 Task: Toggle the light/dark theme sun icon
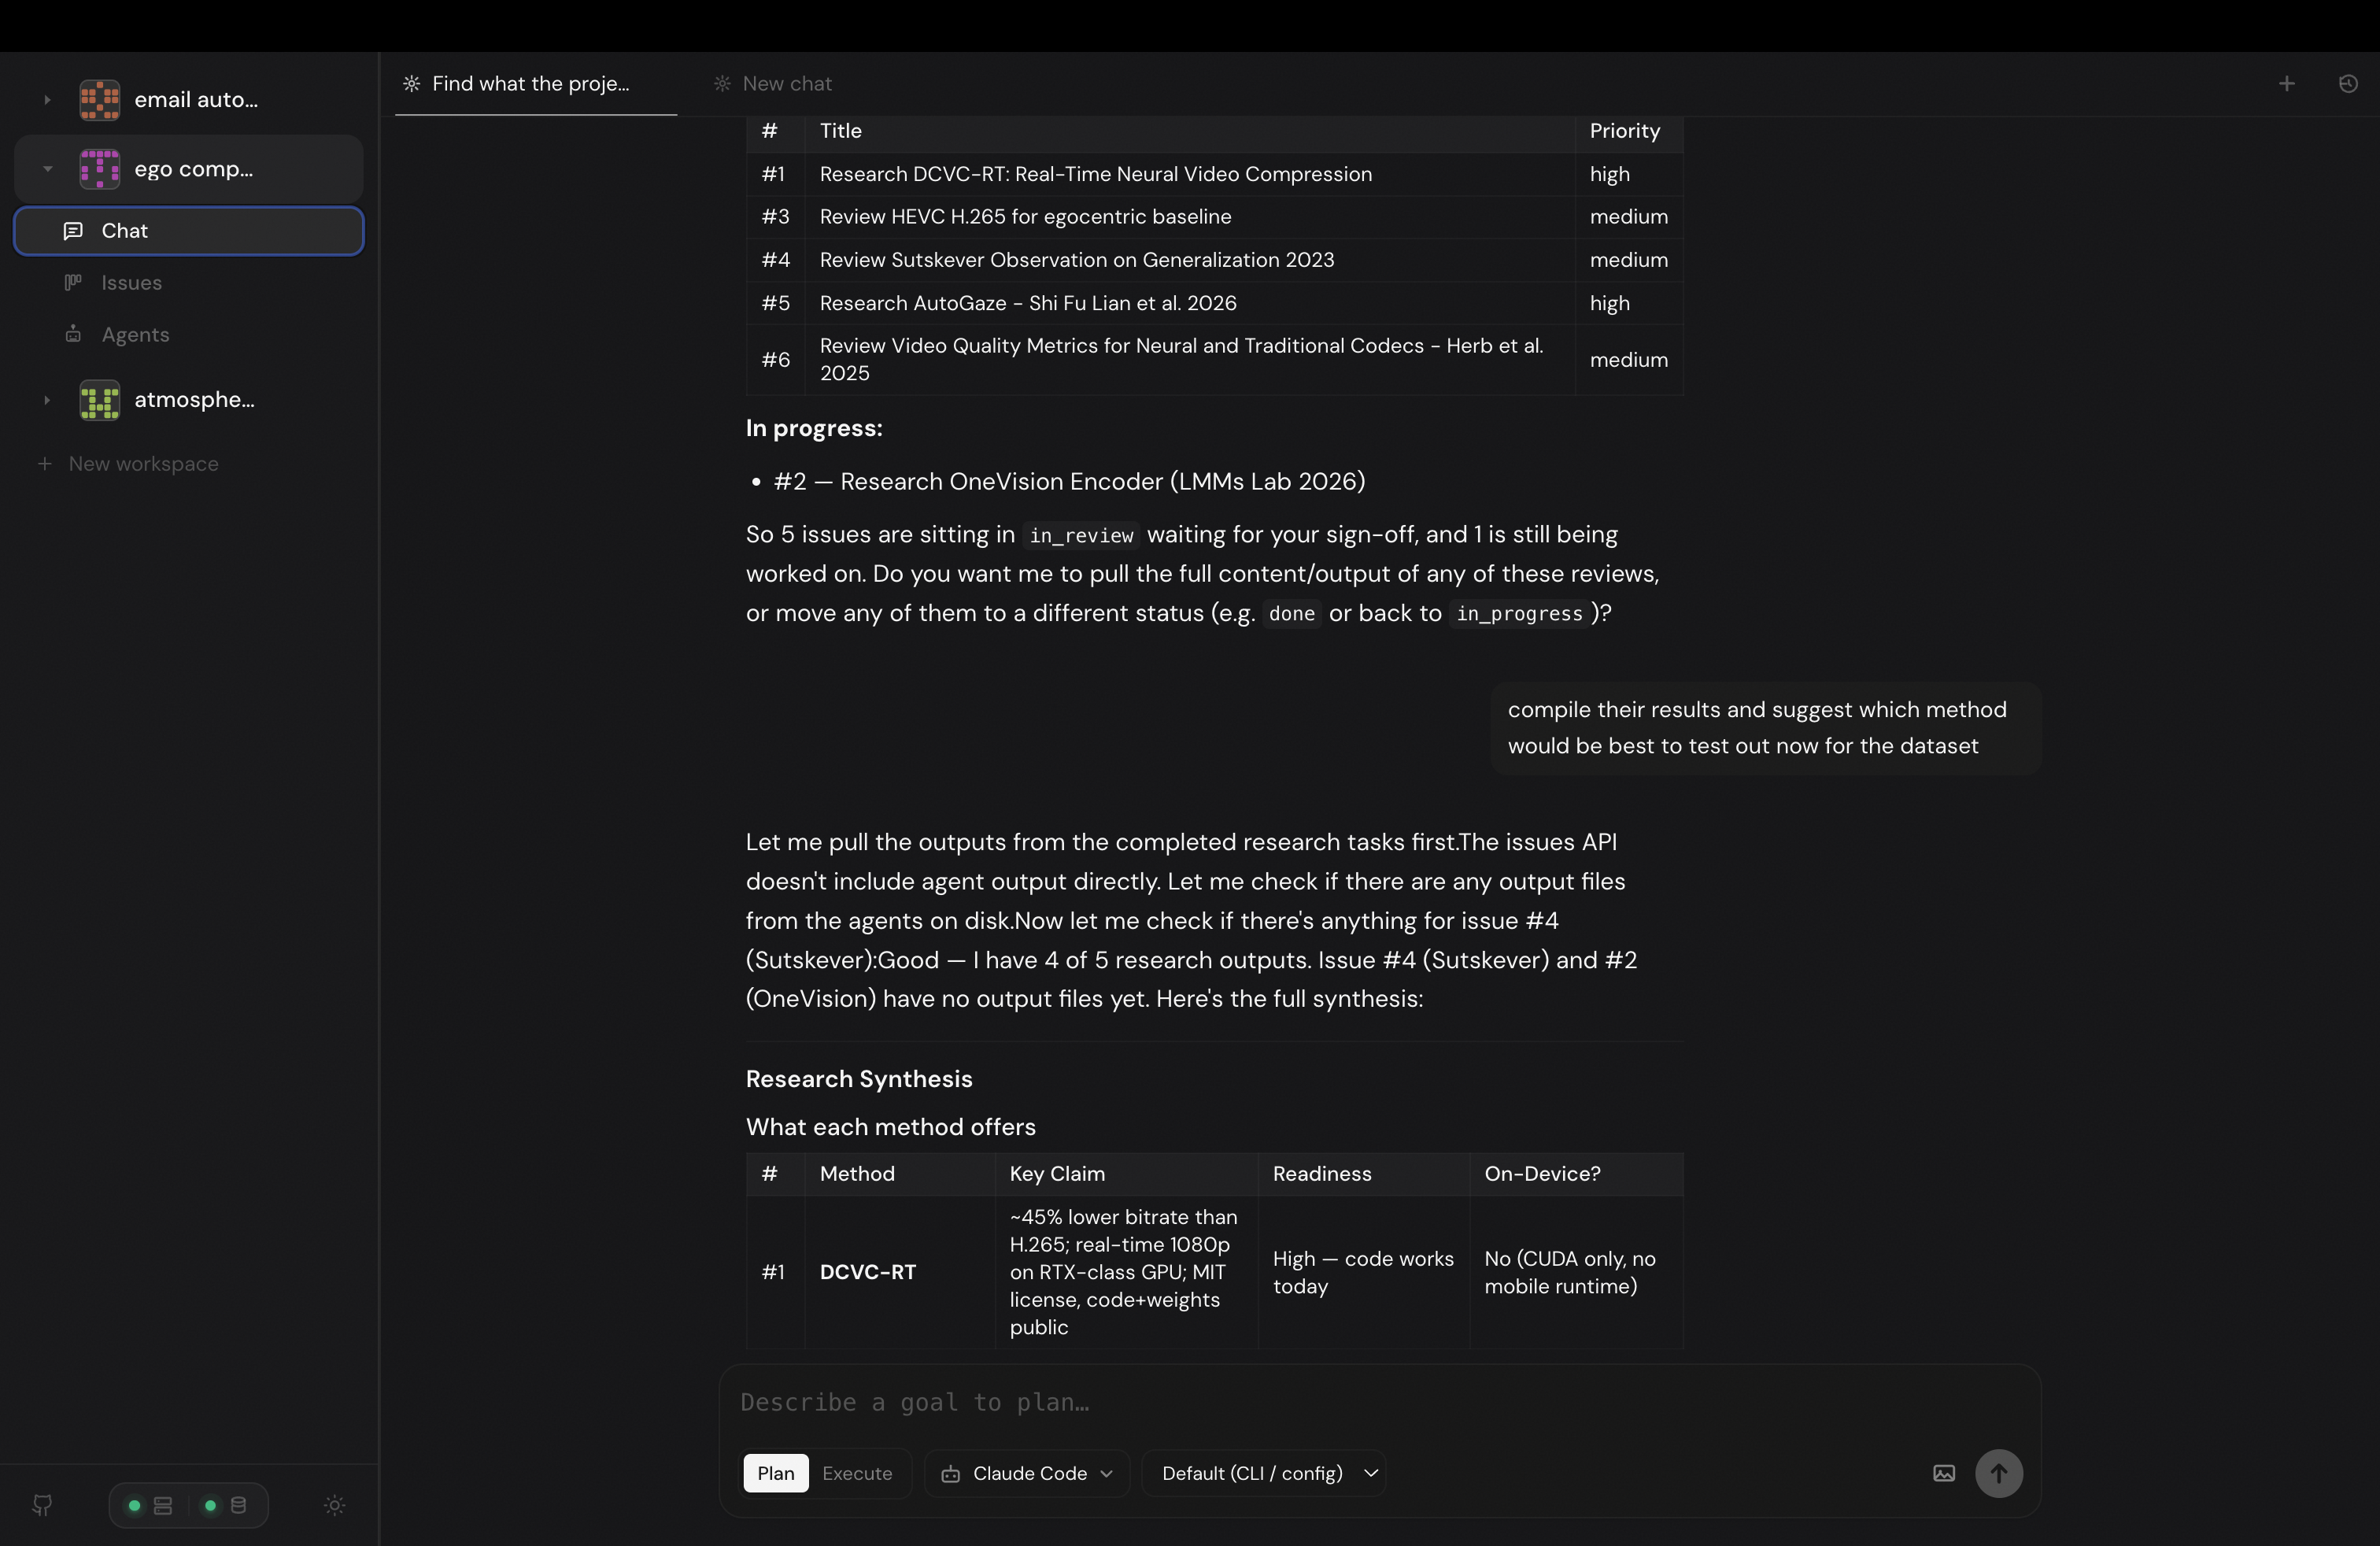click(335, 1505)
